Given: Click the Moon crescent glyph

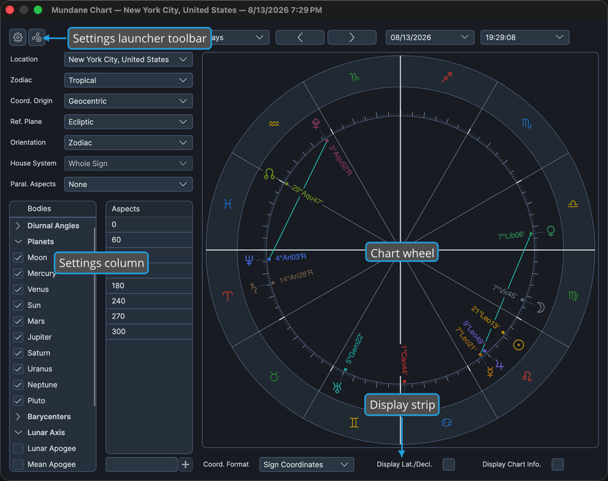Looking at the screenshot, I should (x=541, y=307).
